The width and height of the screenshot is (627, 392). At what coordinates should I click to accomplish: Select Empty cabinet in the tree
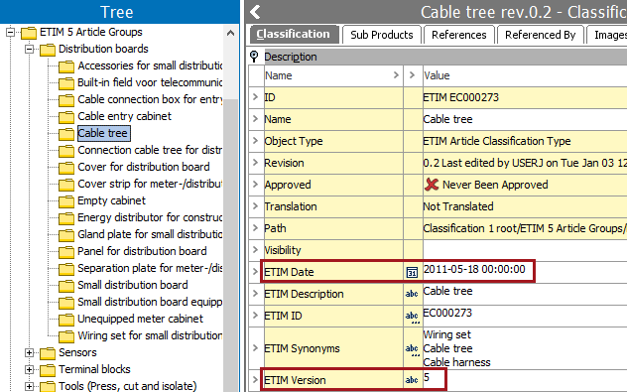(111, 200)
